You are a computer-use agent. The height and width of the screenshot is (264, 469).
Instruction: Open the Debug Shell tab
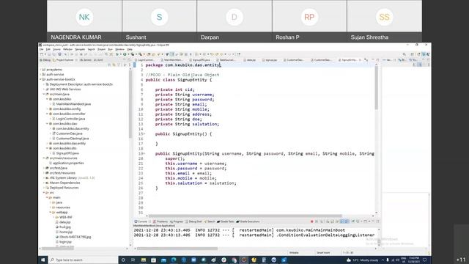193,221
